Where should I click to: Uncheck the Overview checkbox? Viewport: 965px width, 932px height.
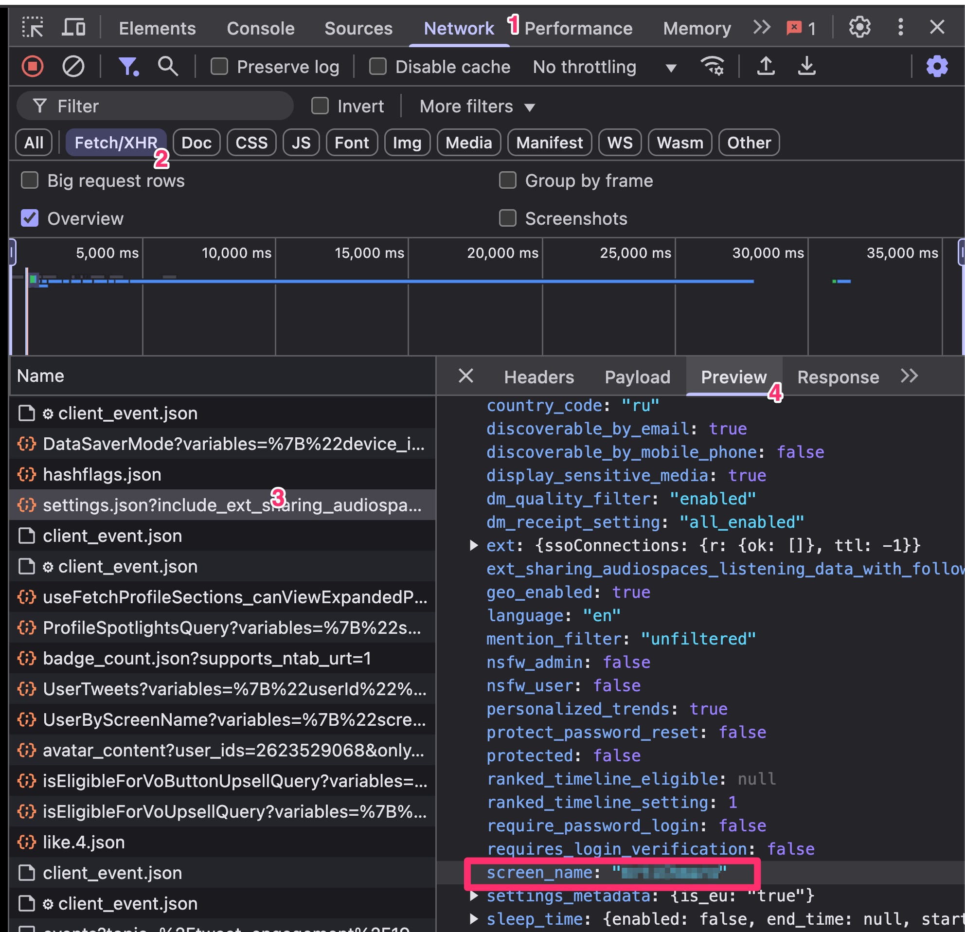click(x=30, y=218)
